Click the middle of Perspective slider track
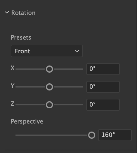Screen dimensions: 137x153 pos(51,135)
